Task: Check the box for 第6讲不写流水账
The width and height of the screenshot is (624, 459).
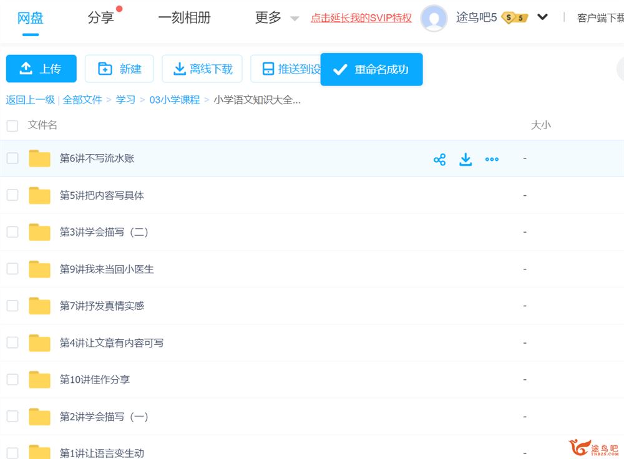Action: (x=12, y=158)
